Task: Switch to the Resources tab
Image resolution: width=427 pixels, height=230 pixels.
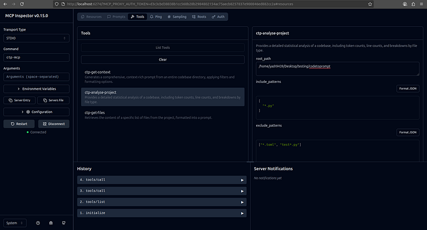Action: 91,16
